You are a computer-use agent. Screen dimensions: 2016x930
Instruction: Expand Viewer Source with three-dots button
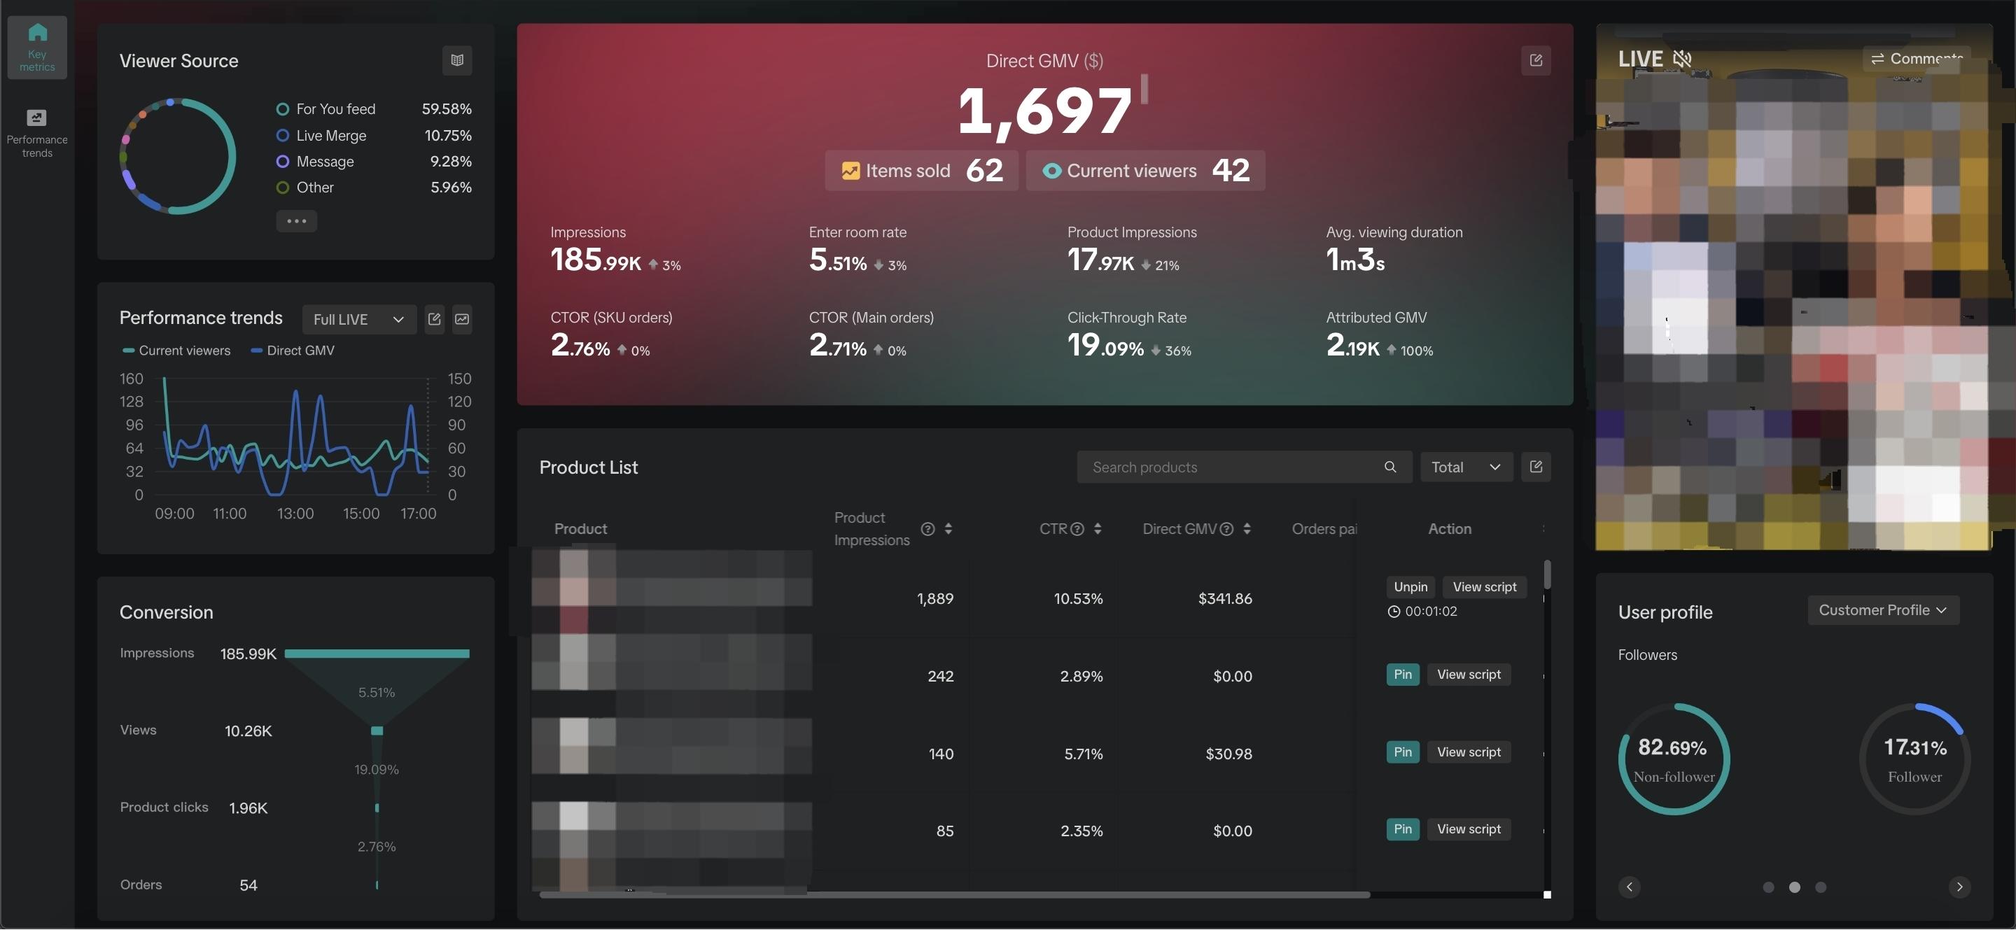(x=296, y=221)
